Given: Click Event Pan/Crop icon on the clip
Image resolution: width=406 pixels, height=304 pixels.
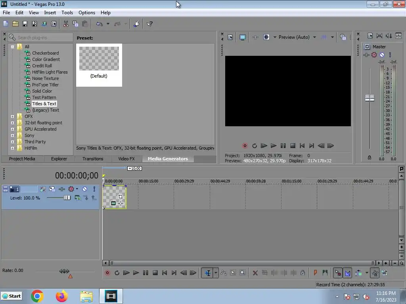Looking at the screenshot, I should (121, 197).
